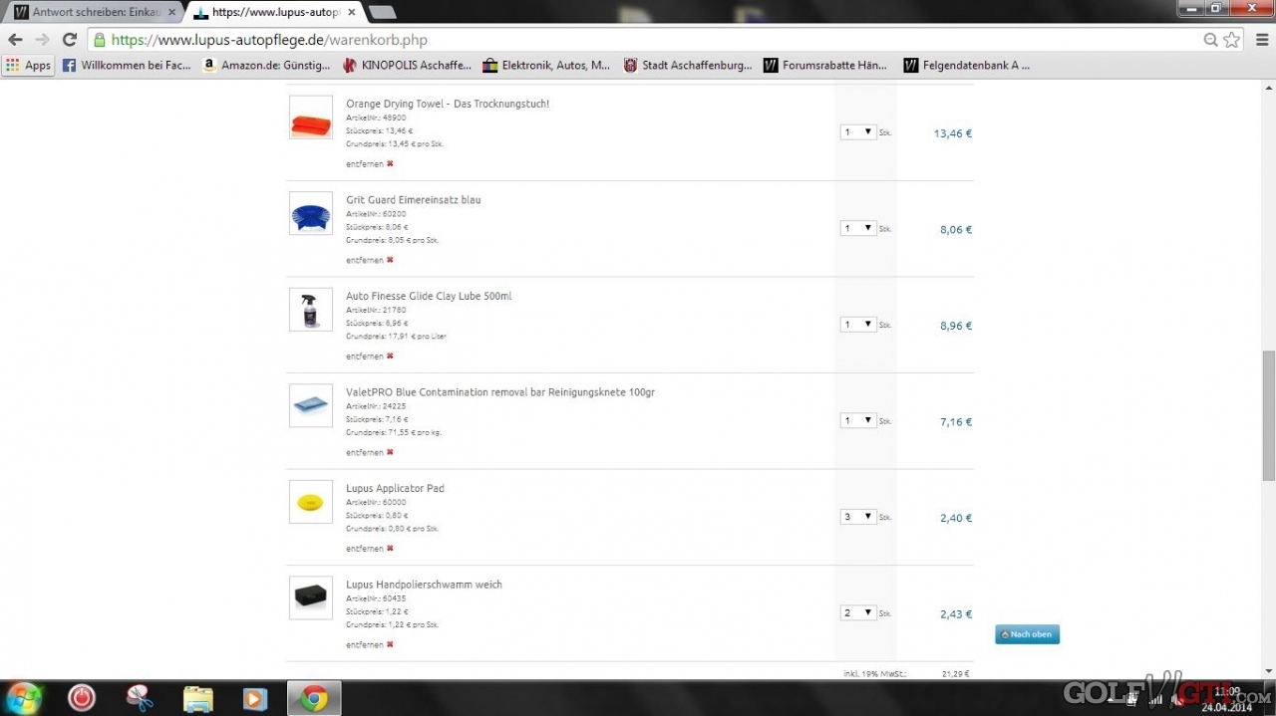The image size is (1276, 716).
Task: Open a new browser tab
Action: click(382, 12)
